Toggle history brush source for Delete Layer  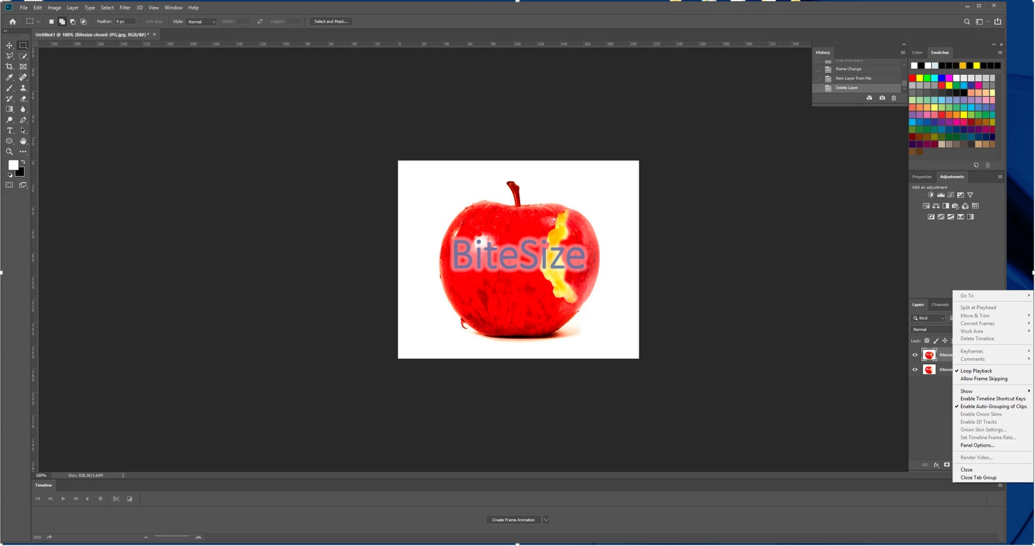pyautogui.click(x=818, y=88)
